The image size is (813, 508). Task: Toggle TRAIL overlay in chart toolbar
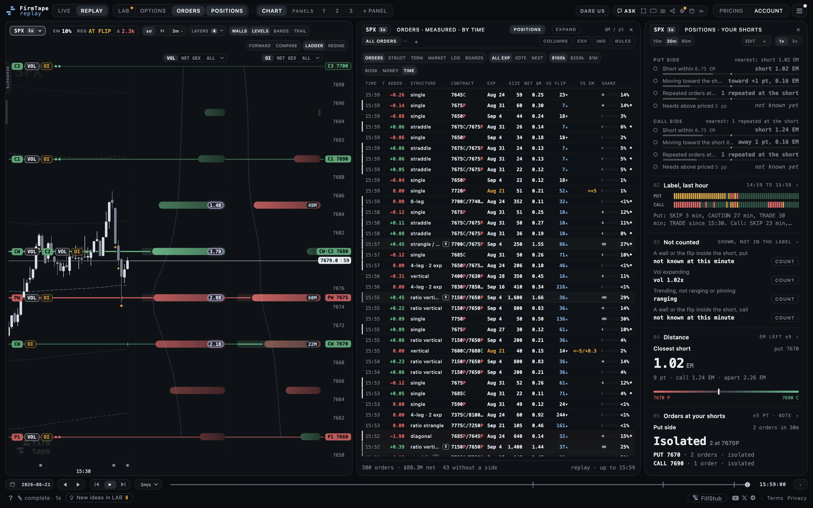300,31
